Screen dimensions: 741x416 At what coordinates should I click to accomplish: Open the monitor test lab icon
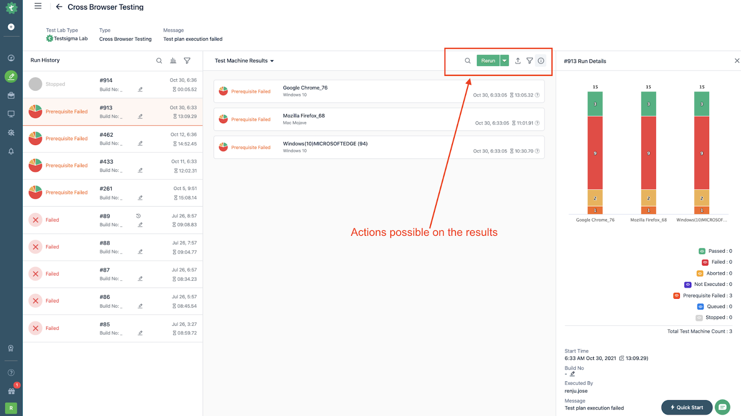11,114
